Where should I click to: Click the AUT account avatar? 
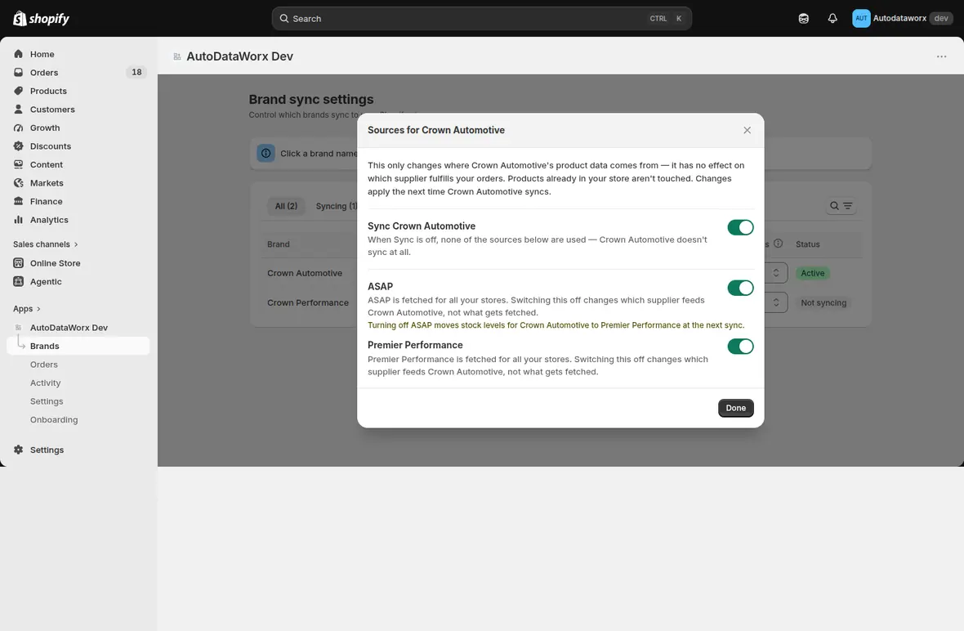(x=861, y=19)
